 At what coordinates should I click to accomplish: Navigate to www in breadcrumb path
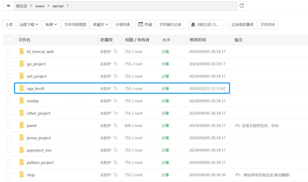[x=40, y=6]
